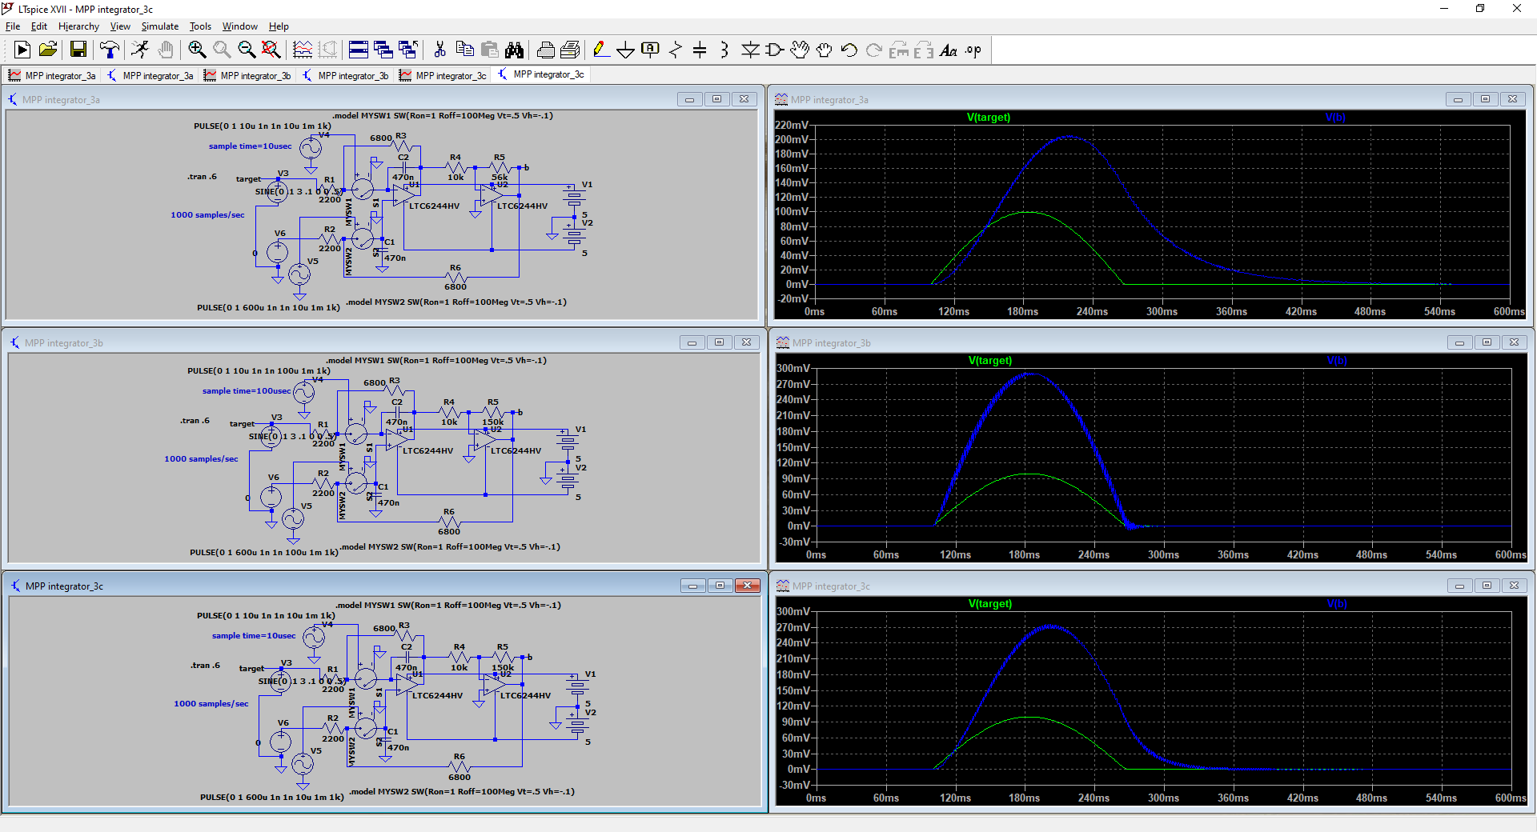Click the Save (floppy disk) icon
The width and height of the screenshot is (1537, 832).
point(78,50)
